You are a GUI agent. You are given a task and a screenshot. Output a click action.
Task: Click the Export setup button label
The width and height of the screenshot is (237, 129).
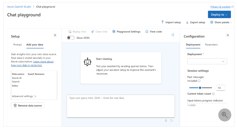pos(197,22)
